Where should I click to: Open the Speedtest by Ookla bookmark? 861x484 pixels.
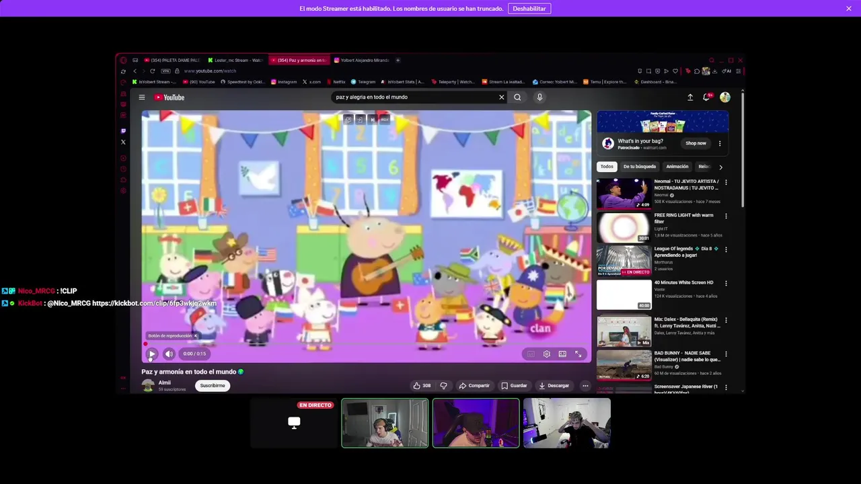[x=242, y=82]
